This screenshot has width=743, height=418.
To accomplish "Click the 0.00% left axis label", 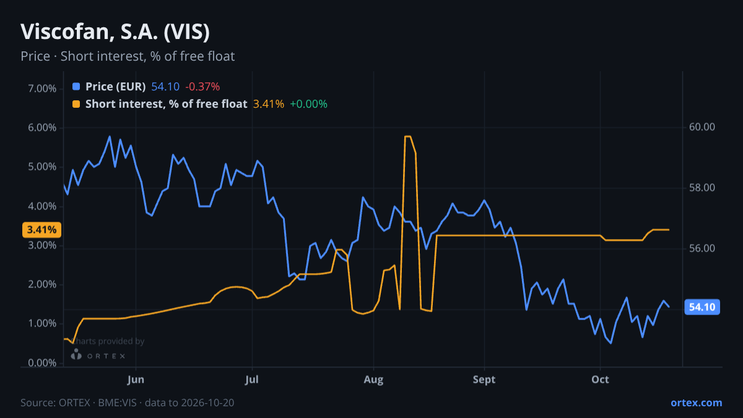I will [42, 363].
